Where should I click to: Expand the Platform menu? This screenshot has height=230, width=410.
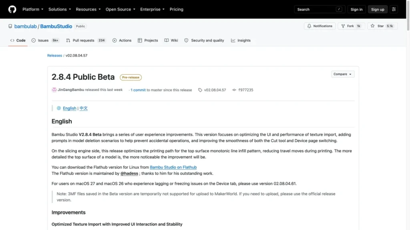(33, 10)
